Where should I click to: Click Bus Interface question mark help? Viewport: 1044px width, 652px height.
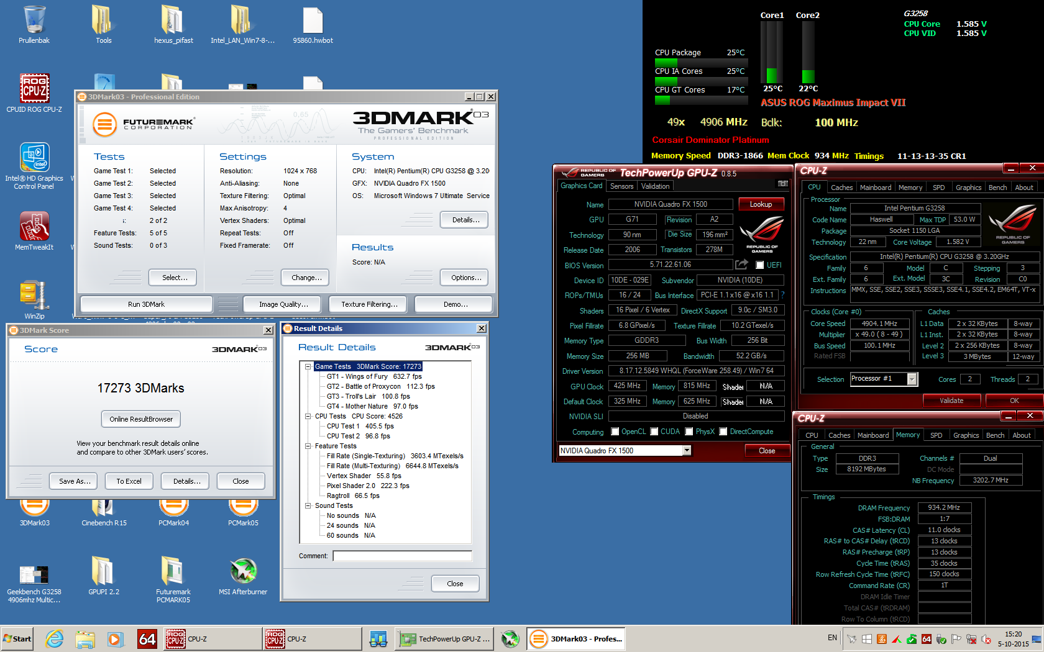[782, 295]
